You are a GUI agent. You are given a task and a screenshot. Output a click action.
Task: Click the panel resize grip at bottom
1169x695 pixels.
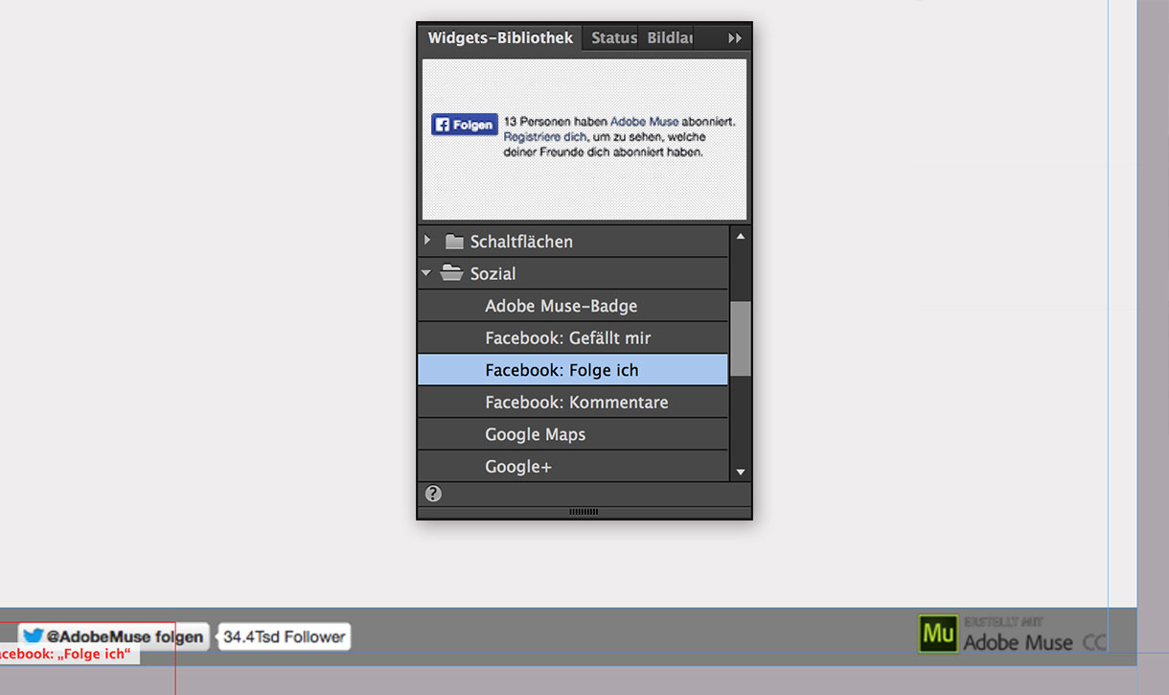[584, 512]
